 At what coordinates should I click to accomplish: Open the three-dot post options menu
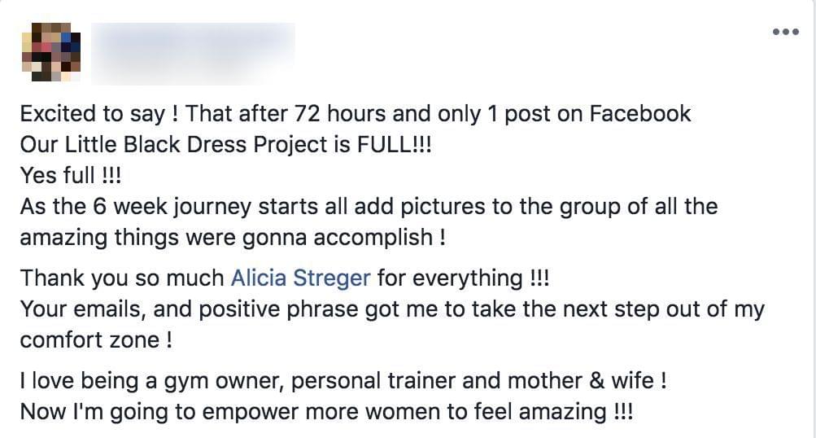tap(786, 33)
